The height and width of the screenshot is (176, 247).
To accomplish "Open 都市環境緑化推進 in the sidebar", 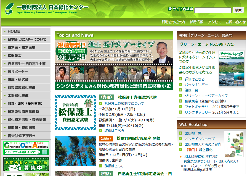I will pyautogui.click(x=26, y=87).
